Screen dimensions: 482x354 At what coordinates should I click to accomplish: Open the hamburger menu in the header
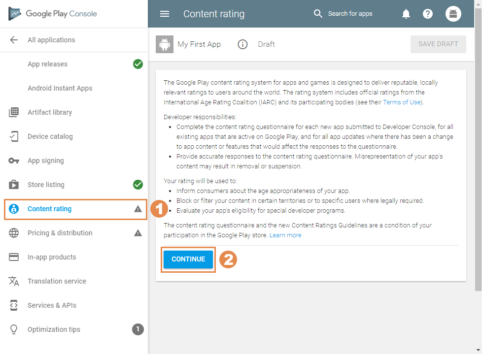[x=165, y=14]
